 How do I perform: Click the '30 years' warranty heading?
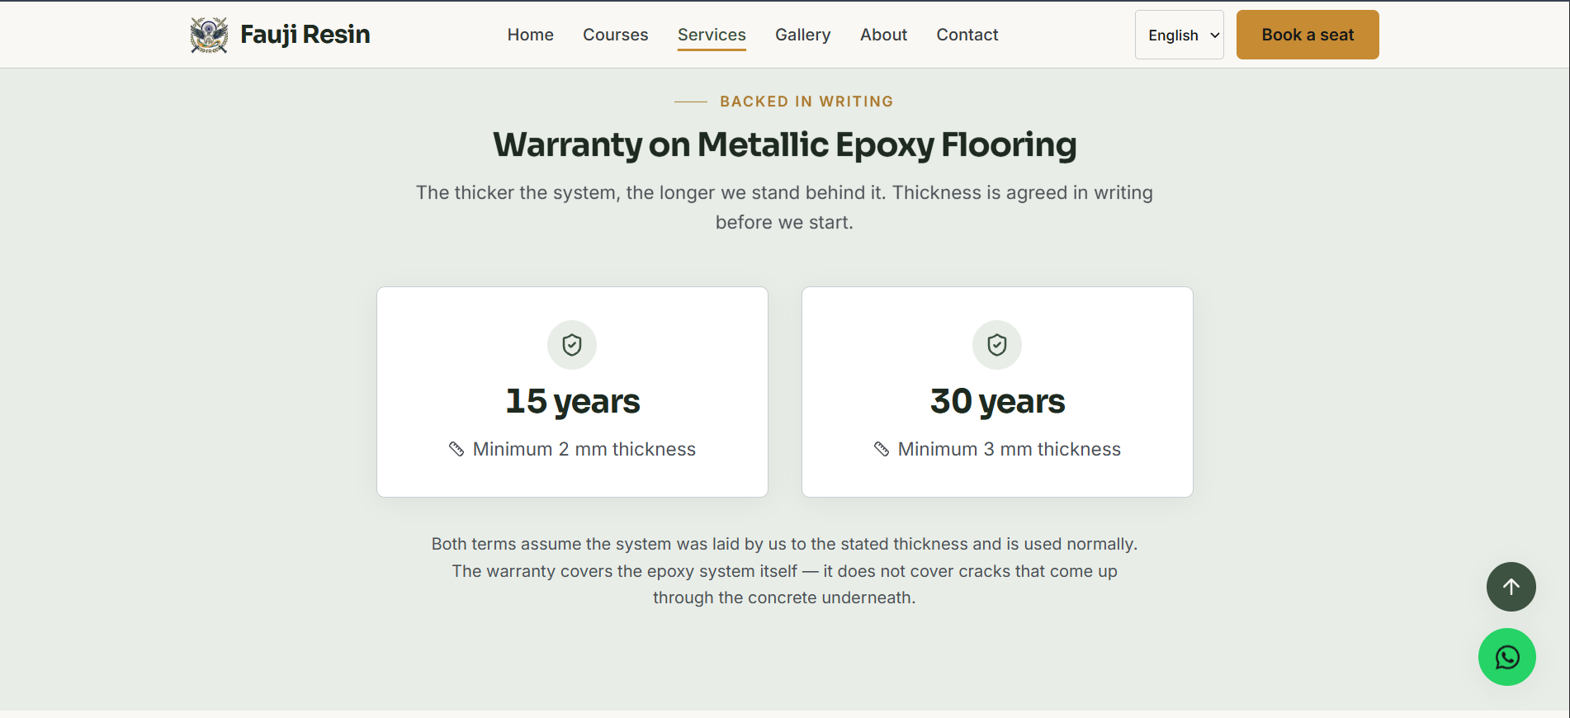[x=998, y=401]
